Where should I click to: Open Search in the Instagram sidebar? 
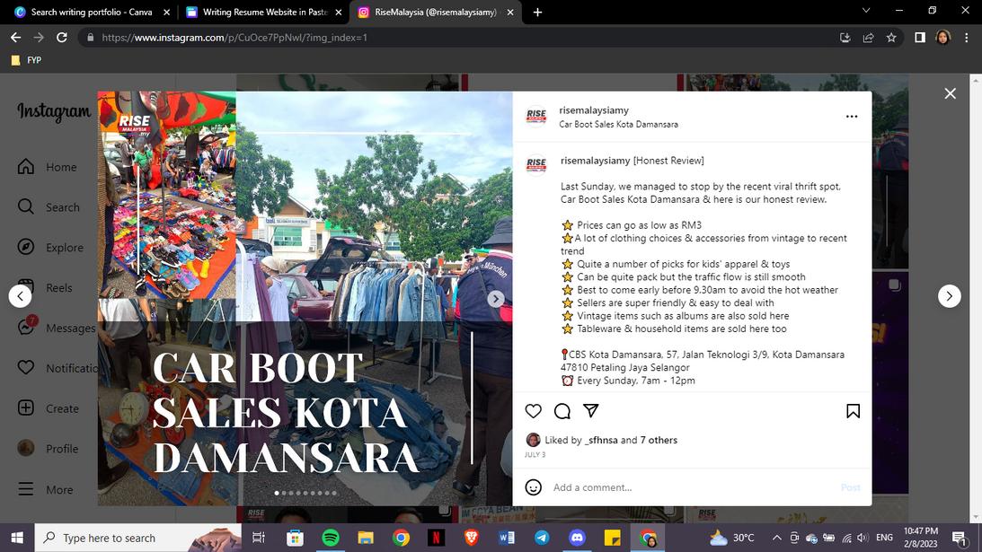49,207
